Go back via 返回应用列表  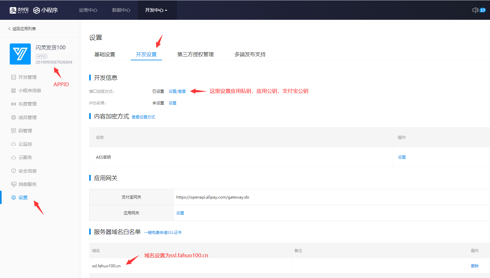[22, 29]
